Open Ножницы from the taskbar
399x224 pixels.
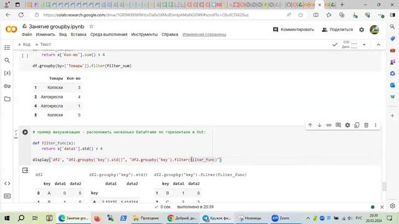click(249, 218)
